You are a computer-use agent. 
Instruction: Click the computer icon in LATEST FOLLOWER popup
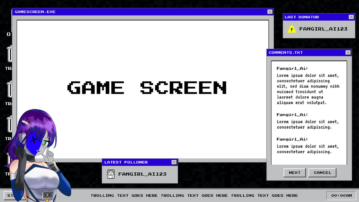point(110,174)
